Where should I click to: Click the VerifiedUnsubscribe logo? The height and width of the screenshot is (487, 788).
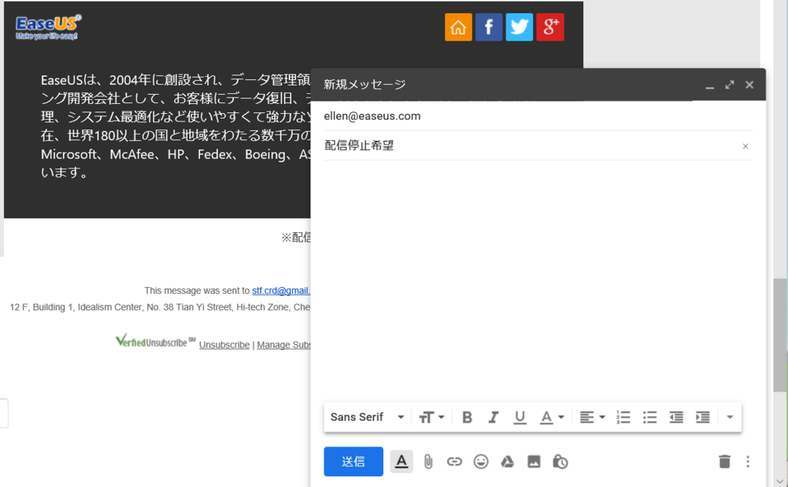pyautogui.click(x=155, y=342)
